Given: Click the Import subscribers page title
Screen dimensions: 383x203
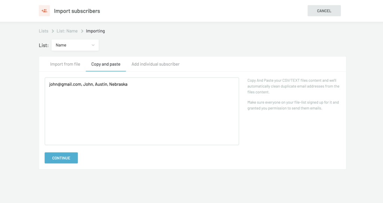Looking at the screenshot, I should coord(77,11).
